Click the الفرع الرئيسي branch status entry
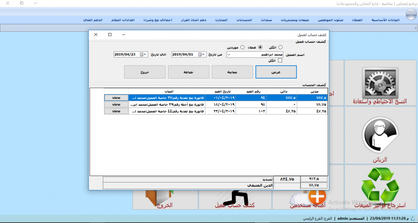Screen dimensions: 418x223 [317, 218]
